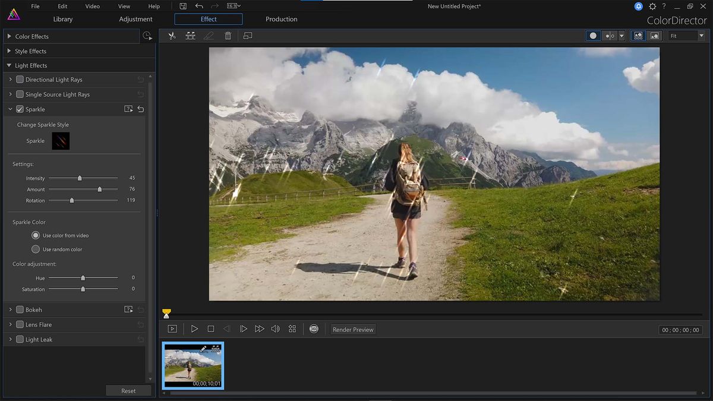Switch to single preview view icon
713x401 pixels.
point(654,36)
